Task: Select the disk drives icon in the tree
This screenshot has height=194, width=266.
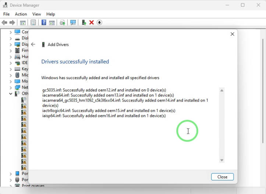Action: [x=17, y=39]
